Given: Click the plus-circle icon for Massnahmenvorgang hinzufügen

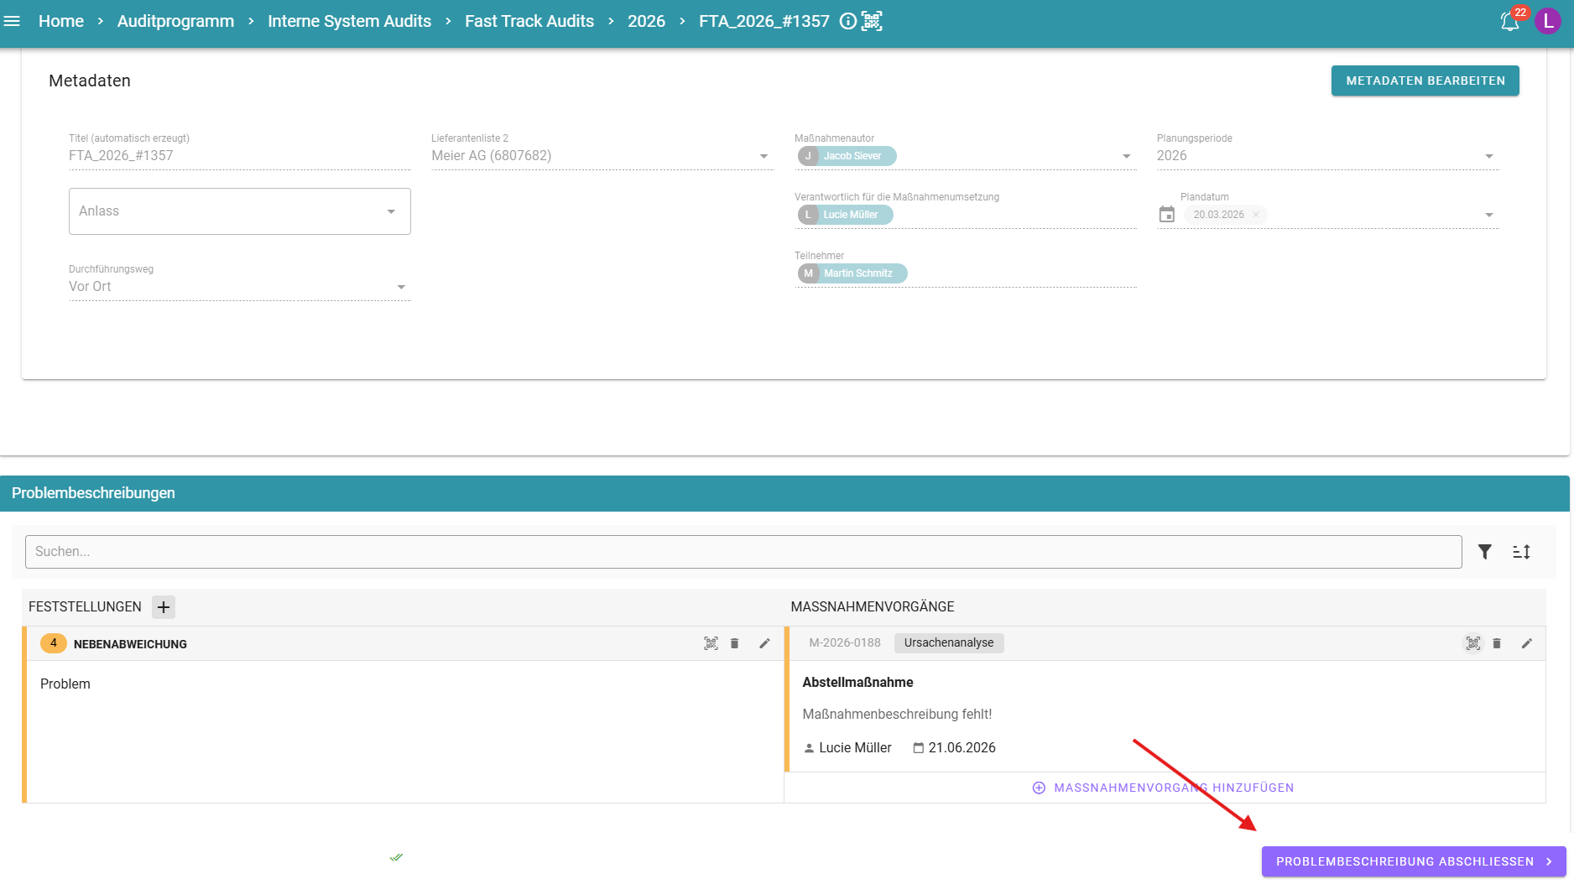Looking at the screenshot, I should [x=1039, y=788].
